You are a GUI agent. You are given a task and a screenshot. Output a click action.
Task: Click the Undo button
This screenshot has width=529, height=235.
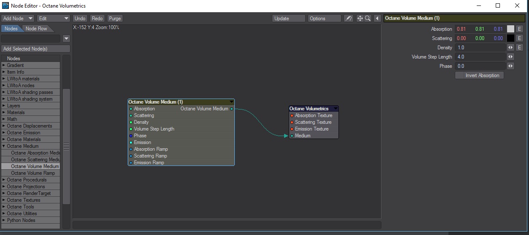pos(80,19)
